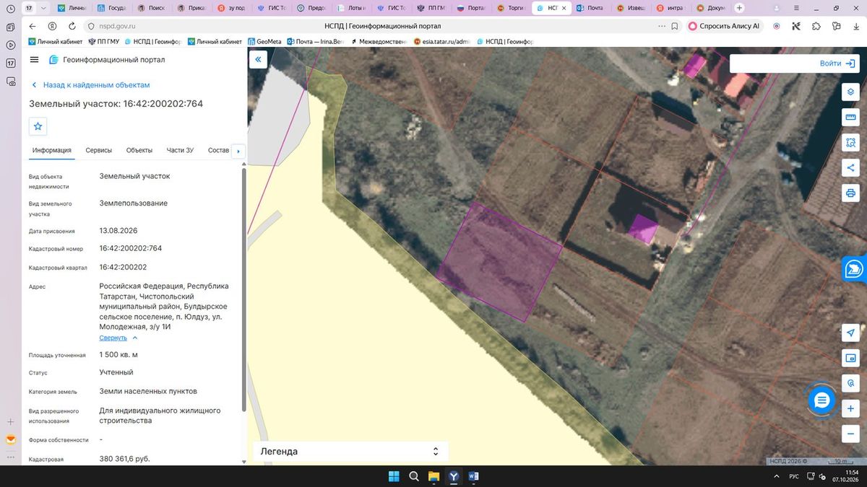Zoom out on the map
This screenshot has height=487, width=867.
coord(850,434)
